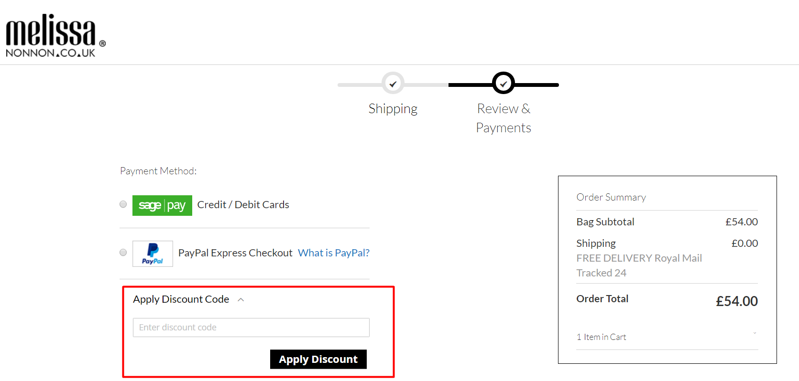Click the Review & Payments step circle
The image size is (799, 381).
[x=503, y=83]
